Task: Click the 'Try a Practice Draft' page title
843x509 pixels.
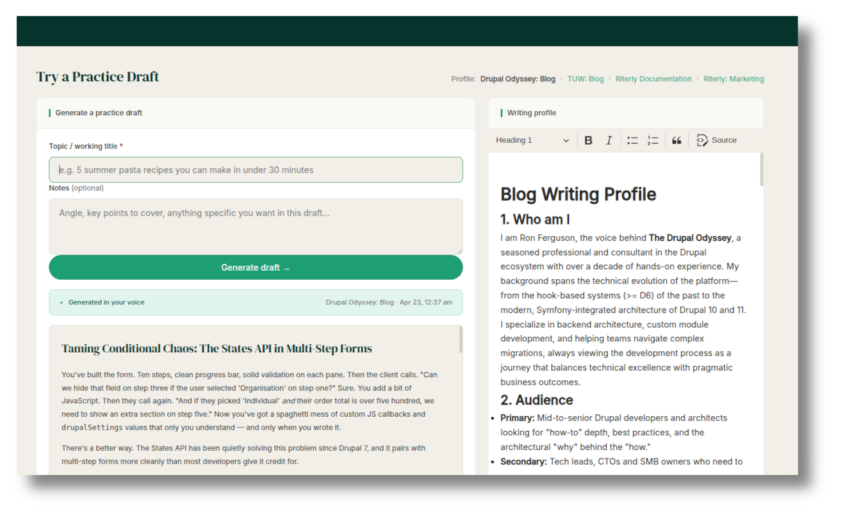Action: (x=97, y=77)
